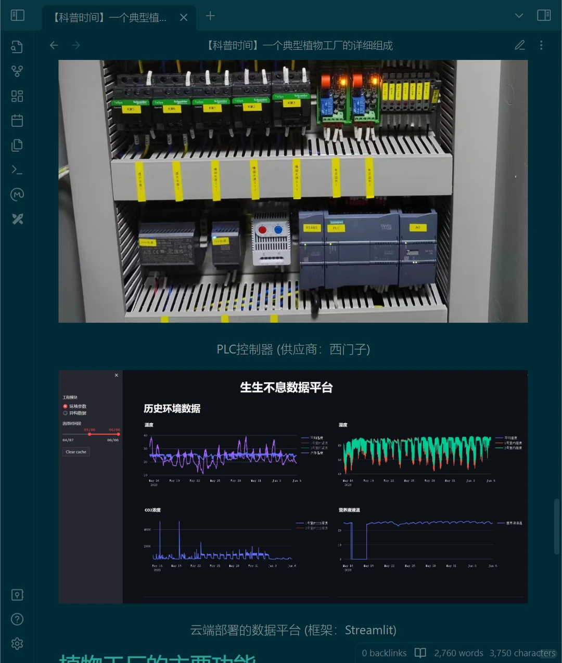Navigate back in note history

click(54, 45)
